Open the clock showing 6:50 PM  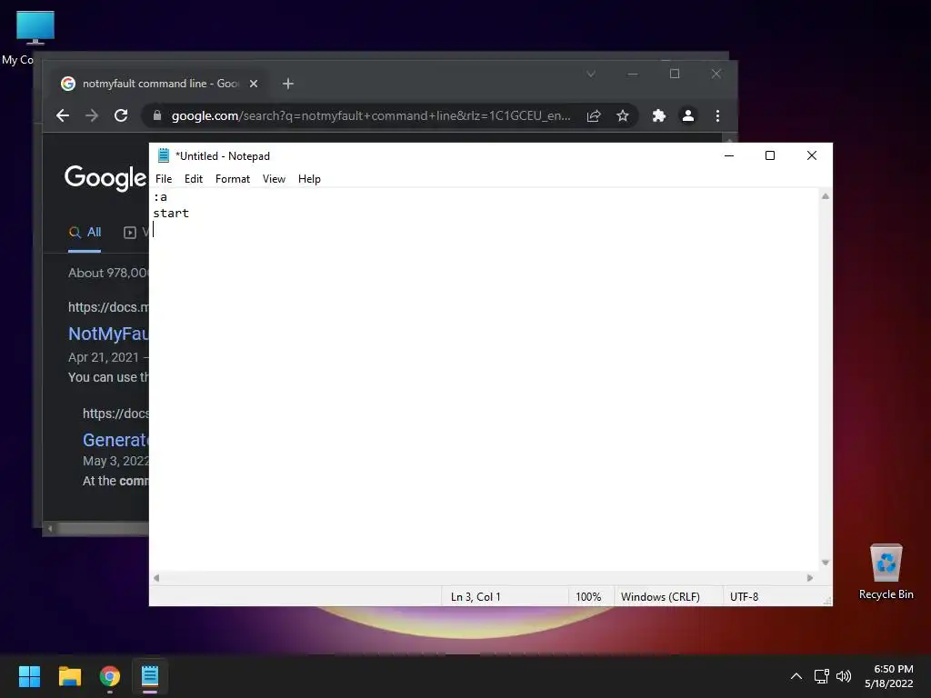(889, 676)
